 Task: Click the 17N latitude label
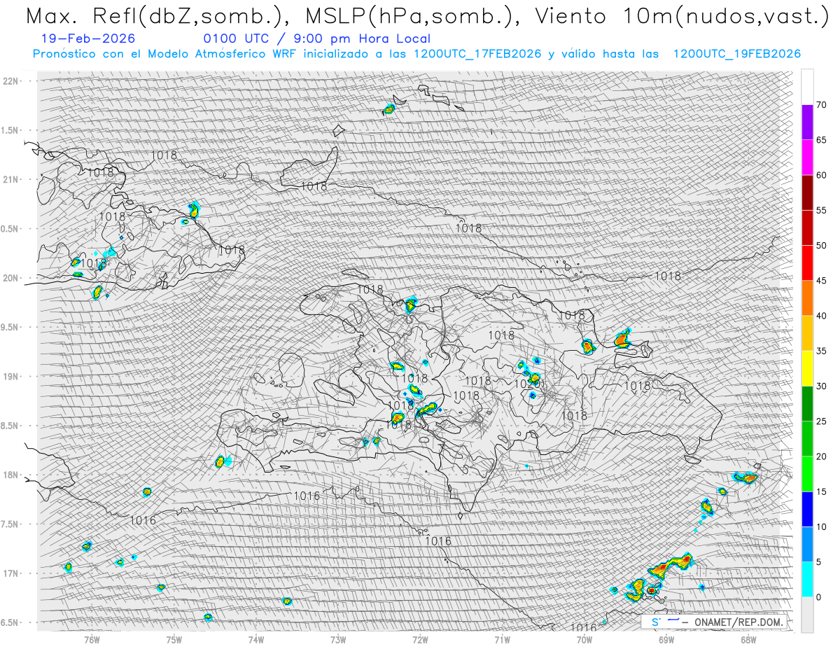click(11, 573)
